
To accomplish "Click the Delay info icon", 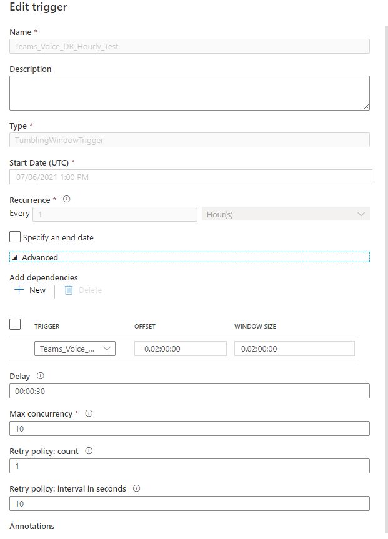I will 41,376.
